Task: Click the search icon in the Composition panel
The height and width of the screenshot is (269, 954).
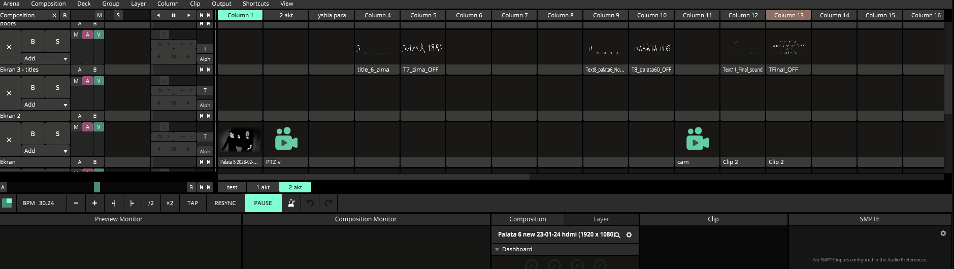Action: point(617,235)
